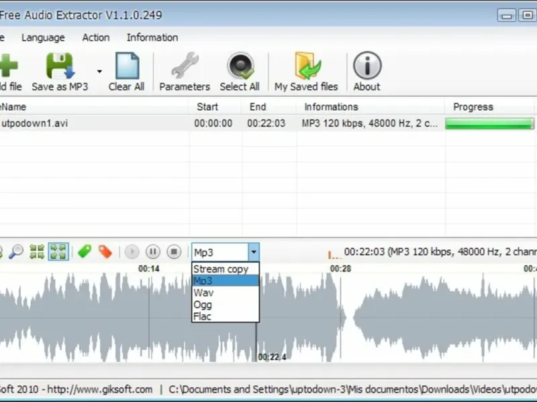Image resolution: width=537 pixels, height=402 pixels.
Task: Pause playback with the pause button
Action: click(153, 252)
